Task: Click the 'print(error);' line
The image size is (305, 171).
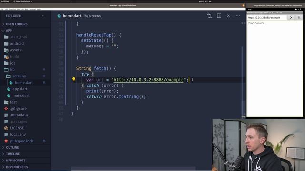Action: [102, 91]
